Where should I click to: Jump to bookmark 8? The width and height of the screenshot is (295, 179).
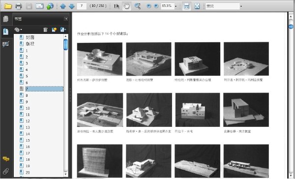(27, 95)
